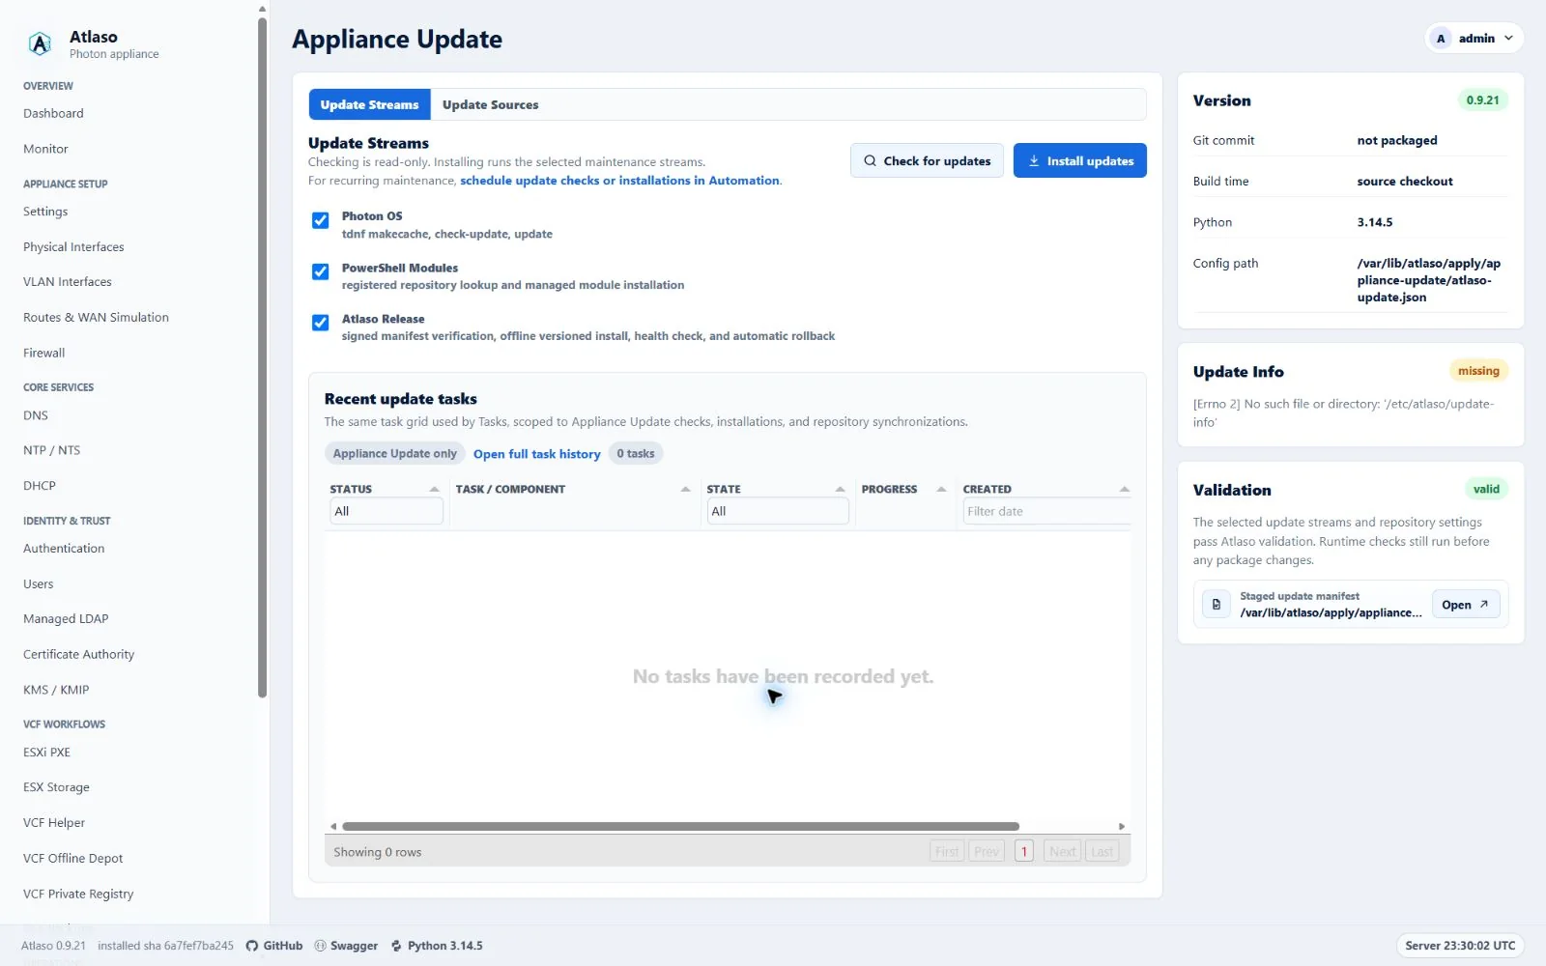Image resolution: width=1546 pixels, height=966 pixels.
Task: Open the admin user dropdown
Action: pyautogui.click(x=1474, y=39)
